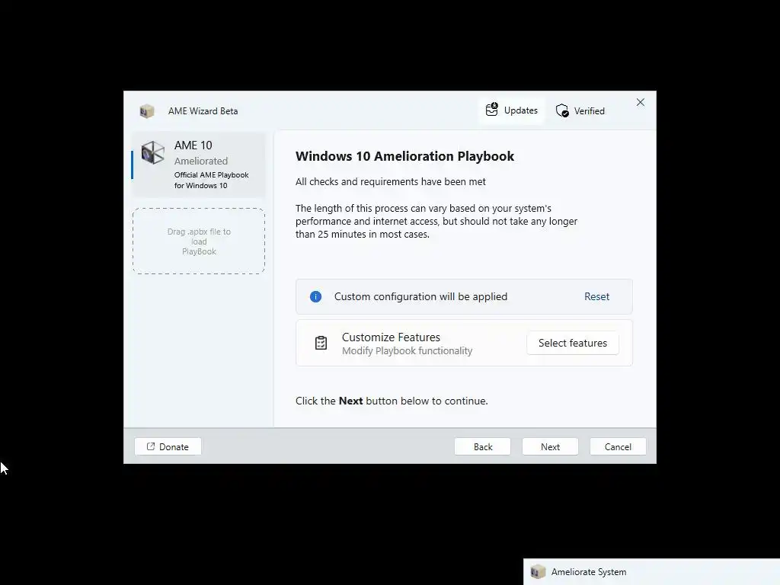The image size is (780, 585).
Task: Click the Windows 10 Amelioration Playbook heading
Action: (404, 156)
